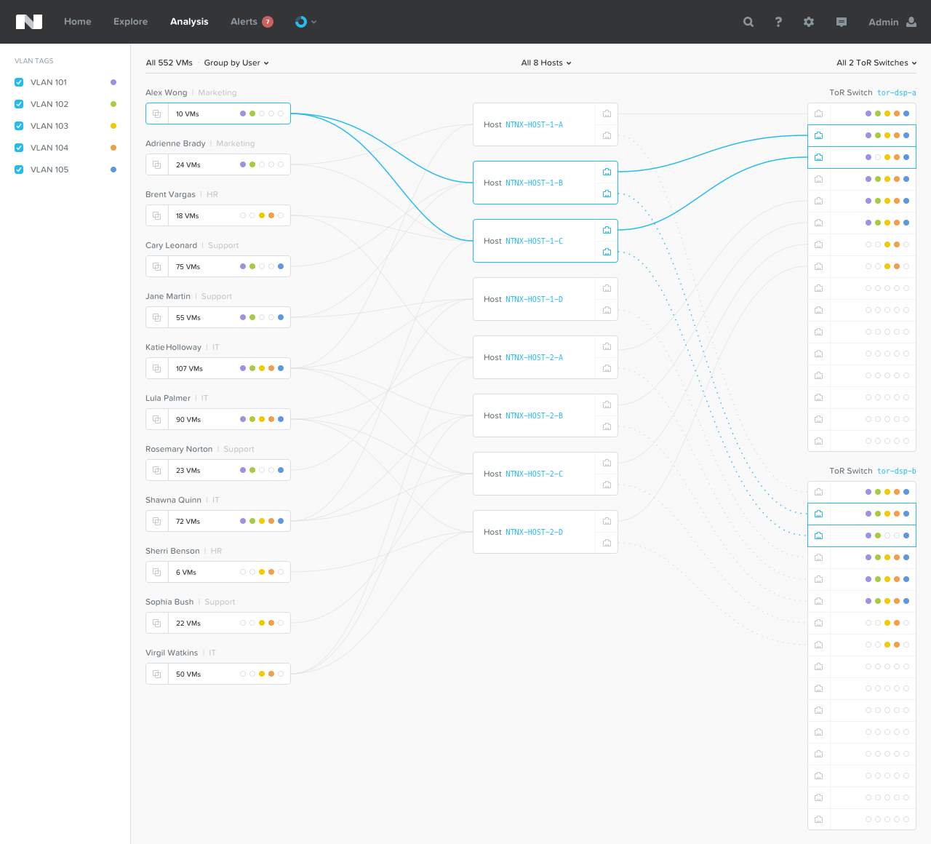Click the tor-dsp-a switch link
The width and height of the screenshot is (931, 844).
896,93
